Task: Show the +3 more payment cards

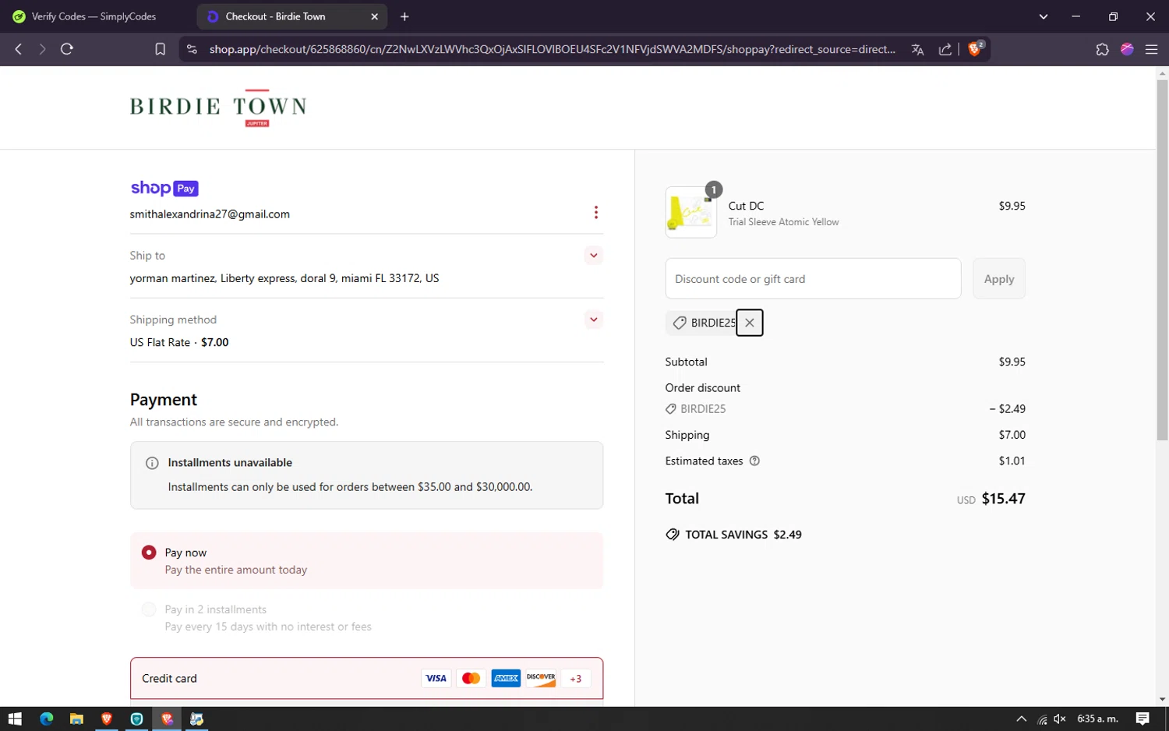Action: [x=576, y=678]
